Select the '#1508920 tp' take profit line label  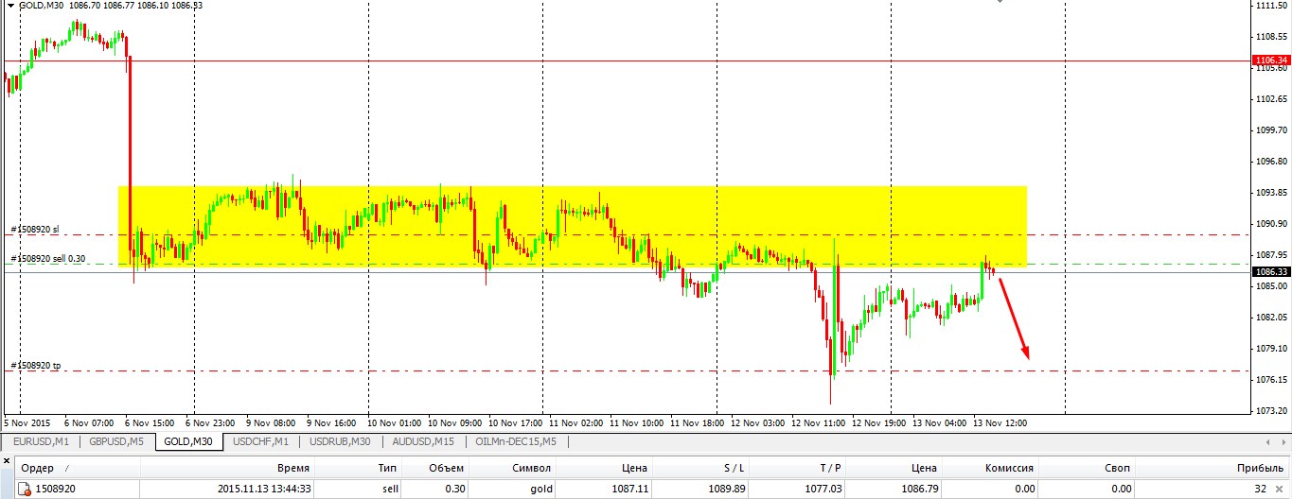35,365
